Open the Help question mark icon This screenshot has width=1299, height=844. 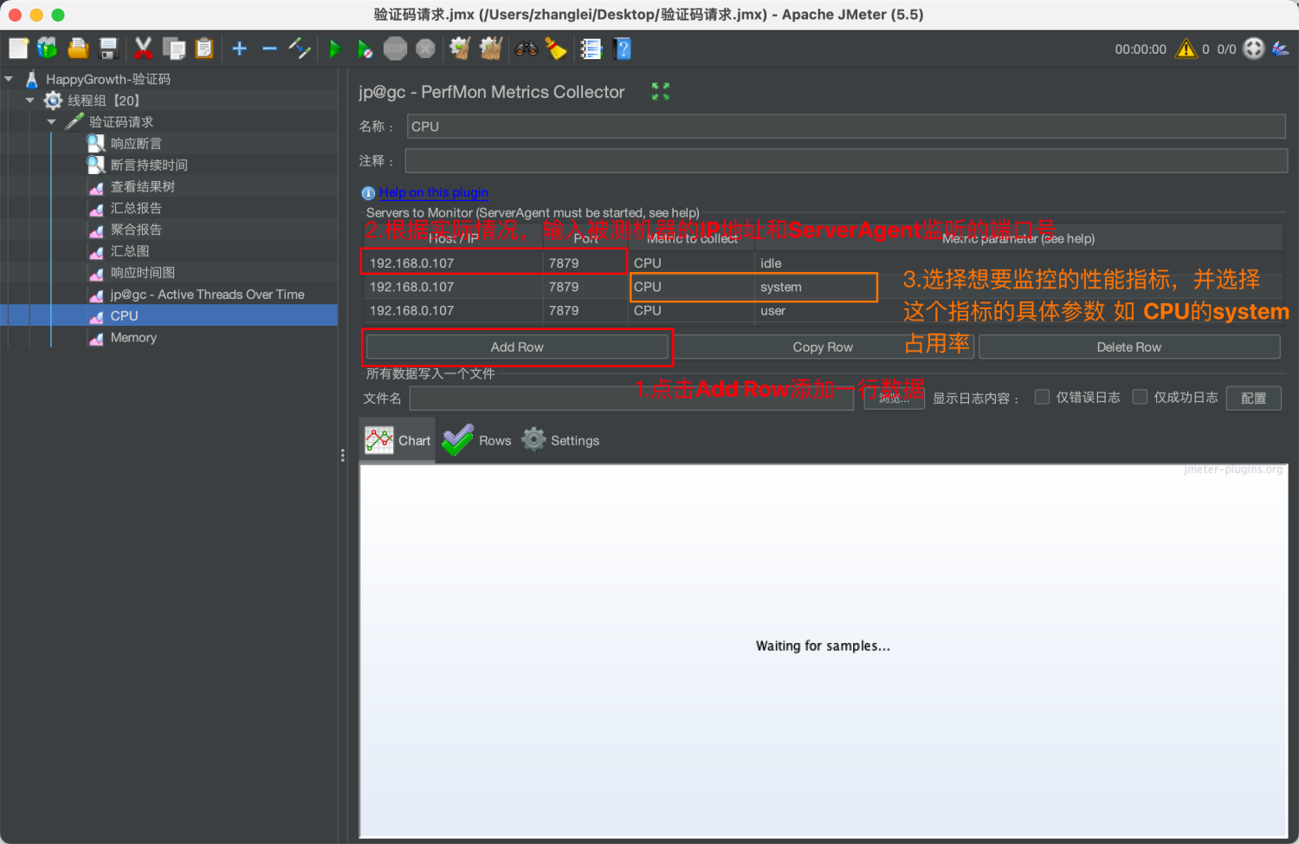point(622,49)
